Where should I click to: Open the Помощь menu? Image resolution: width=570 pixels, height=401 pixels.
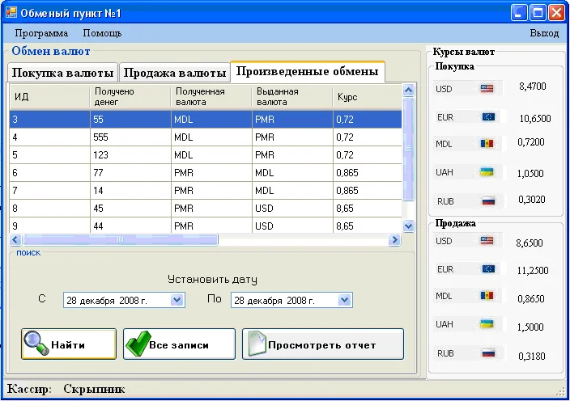(102, 33)
